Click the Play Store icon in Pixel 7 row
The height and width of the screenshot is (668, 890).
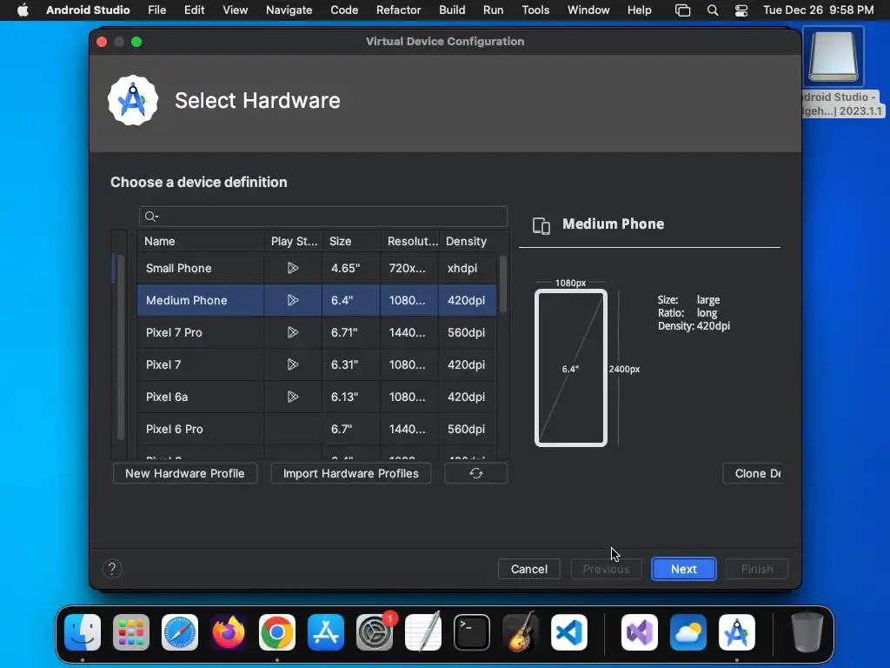click(x=292, y=364)
